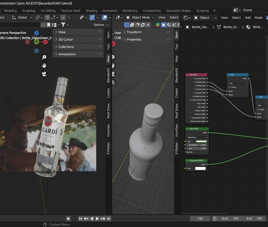
Task: Expand the Collections panel
Action: tap(78, 47)
